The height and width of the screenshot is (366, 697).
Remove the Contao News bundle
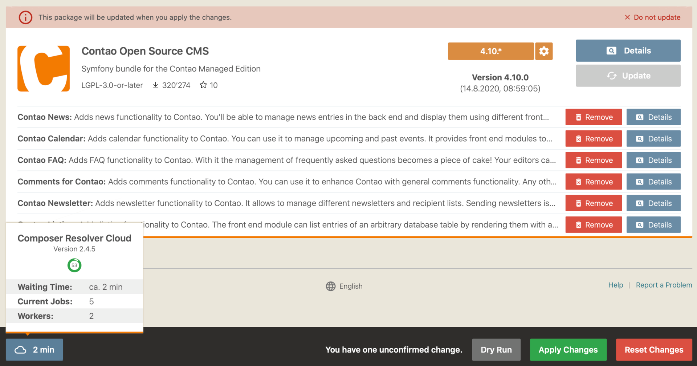point(594,117)
